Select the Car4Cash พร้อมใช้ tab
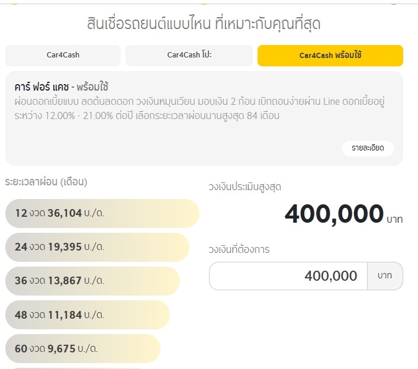This screenshot has width=418, height=369. 330,56
